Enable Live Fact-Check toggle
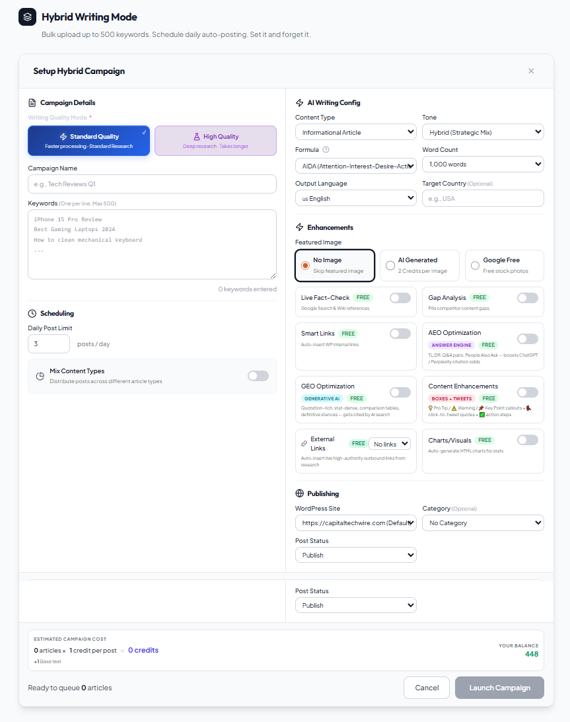 click(x=400, y=298)
